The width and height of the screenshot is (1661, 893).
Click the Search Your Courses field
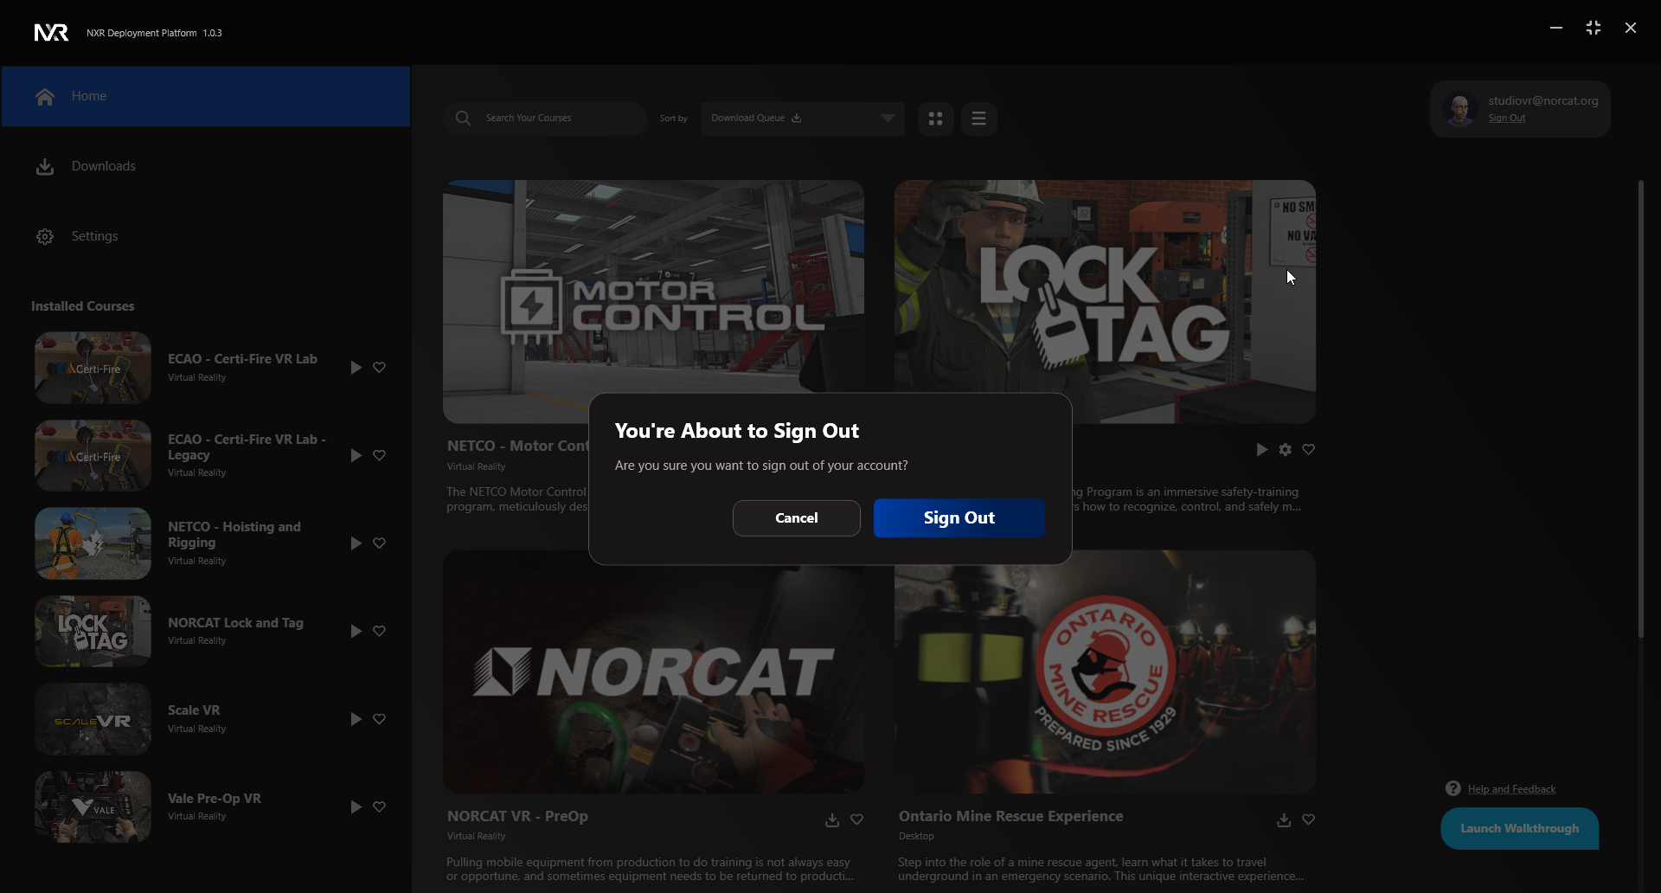click(554, 119)
